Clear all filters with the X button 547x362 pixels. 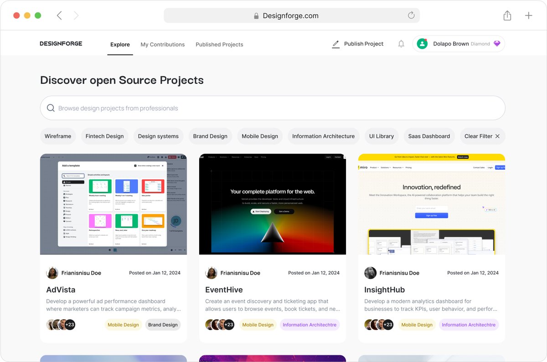(x=496, y=136)
